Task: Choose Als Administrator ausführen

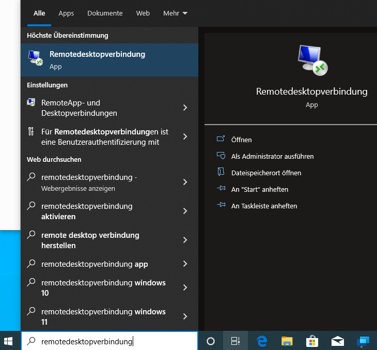Action: (272, 156)
